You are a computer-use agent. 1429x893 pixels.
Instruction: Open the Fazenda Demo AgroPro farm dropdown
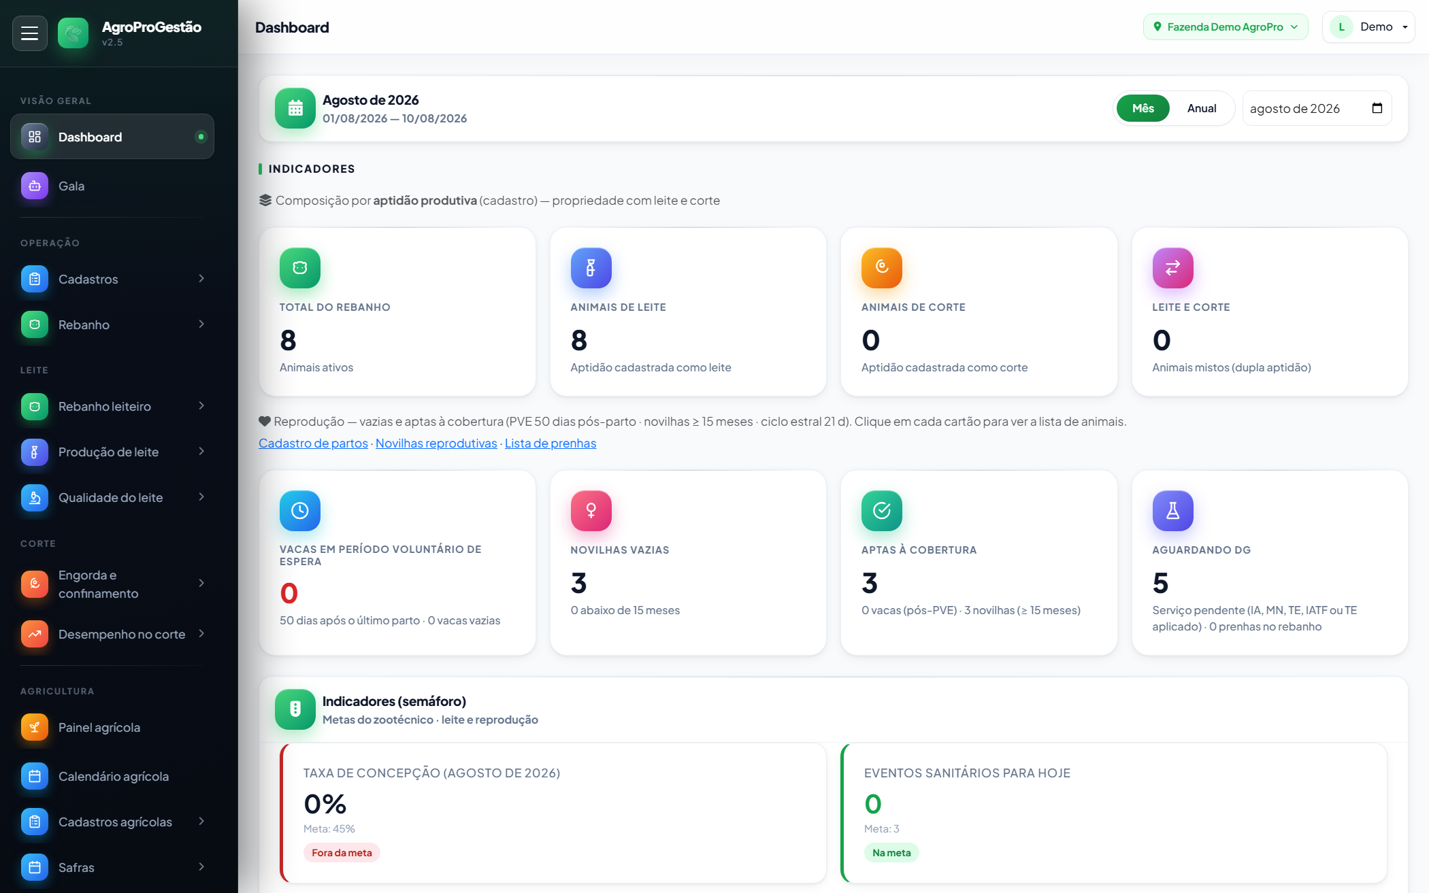point(1226,27)
